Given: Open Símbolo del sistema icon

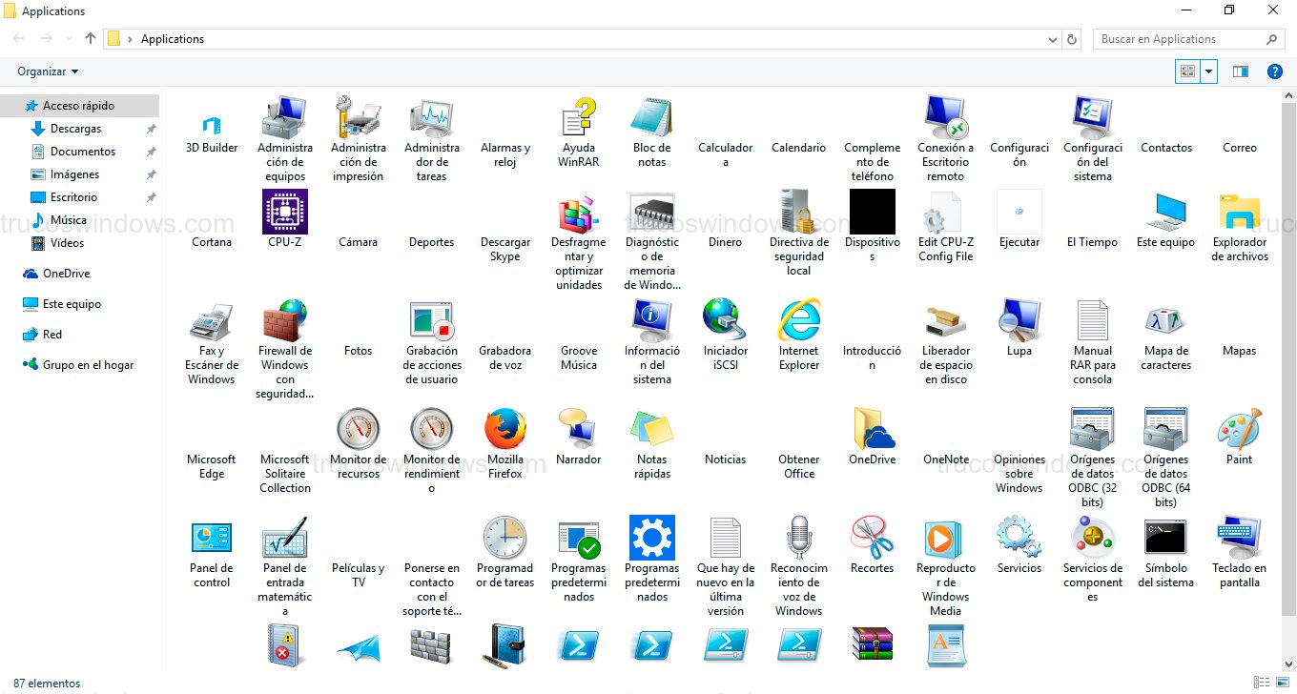Looking at the screenshot, I should (x=1165, y=539).
